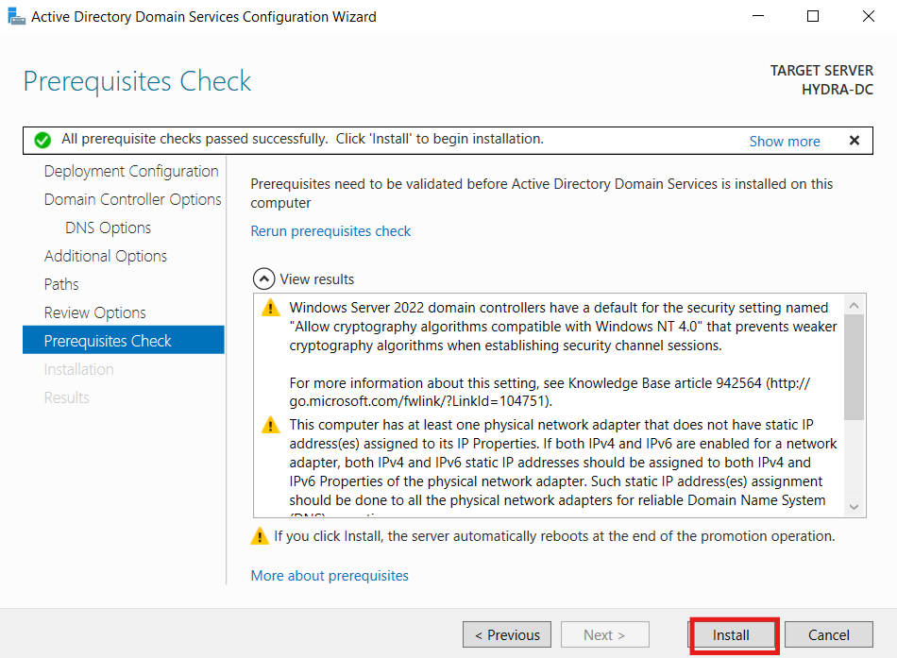The image size is (897, 658).
Task: Select DNS Options step
Action: [109, 228]
